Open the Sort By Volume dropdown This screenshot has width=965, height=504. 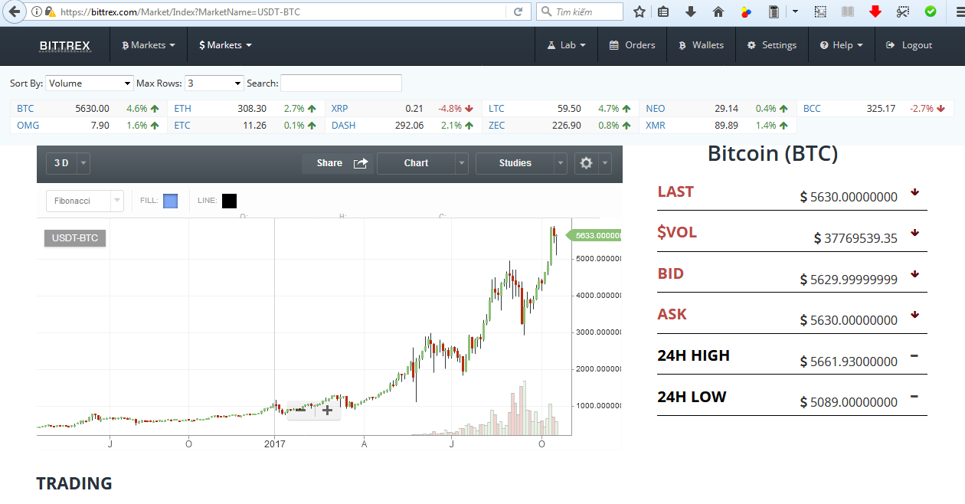tap(90, 83)
